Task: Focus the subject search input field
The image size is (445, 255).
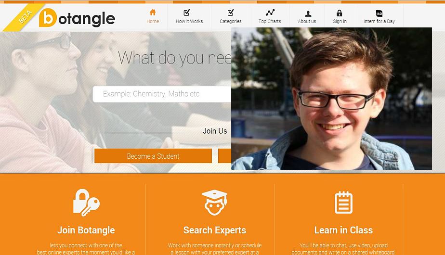Action: pos(162,94)
